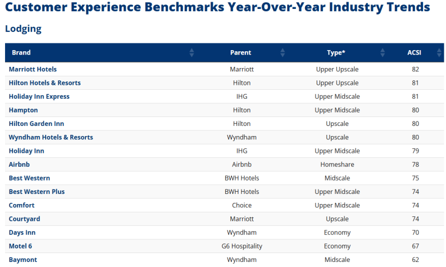Open the Wyndham Hotels & Resorts link
The height and width of the screenshot is (267, 446).
51,137
